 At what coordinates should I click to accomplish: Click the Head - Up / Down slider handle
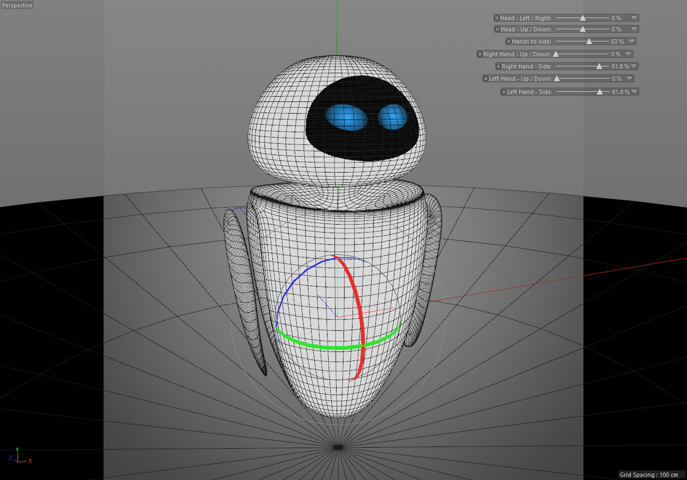pyautogui.click(x=583, y=29)
